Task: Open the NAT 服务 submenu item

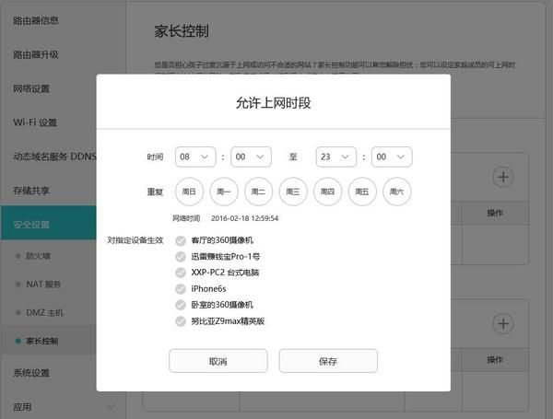Action: click(x=43, y=284)
